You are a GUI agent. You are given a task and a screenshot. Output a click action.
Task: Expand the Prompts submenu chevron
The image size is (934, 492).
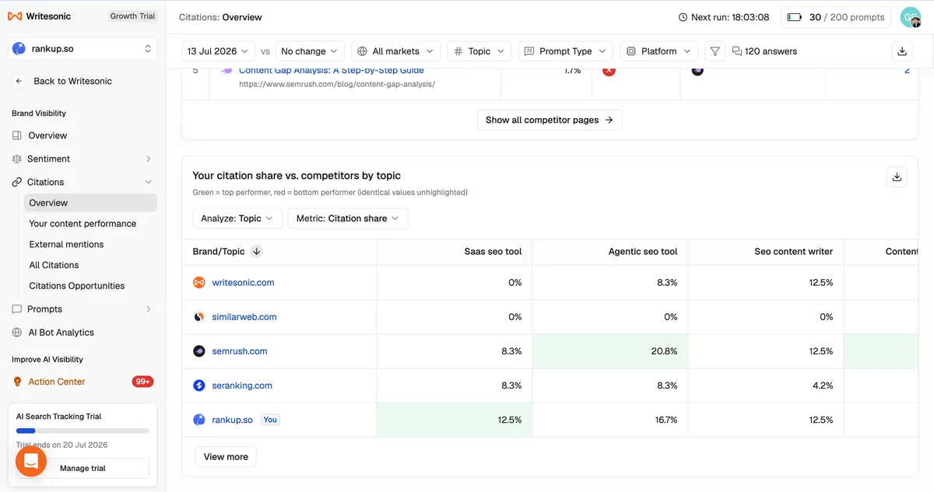pos(149,309)
